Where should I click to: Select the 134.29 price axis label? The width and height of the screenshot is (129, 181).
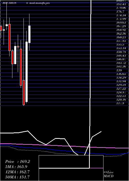pos(121,78)
